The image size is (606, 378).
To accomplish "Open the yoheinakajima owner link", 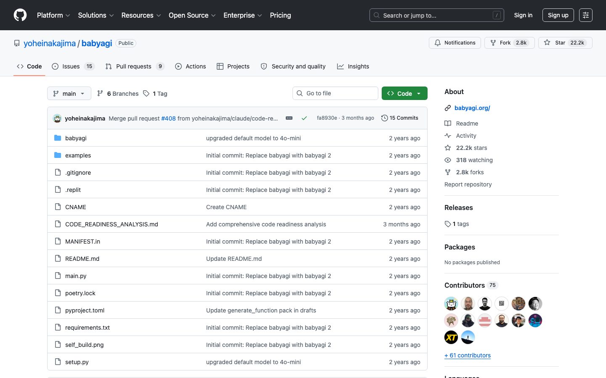I will pyautogui.click(x=50, y=43).
